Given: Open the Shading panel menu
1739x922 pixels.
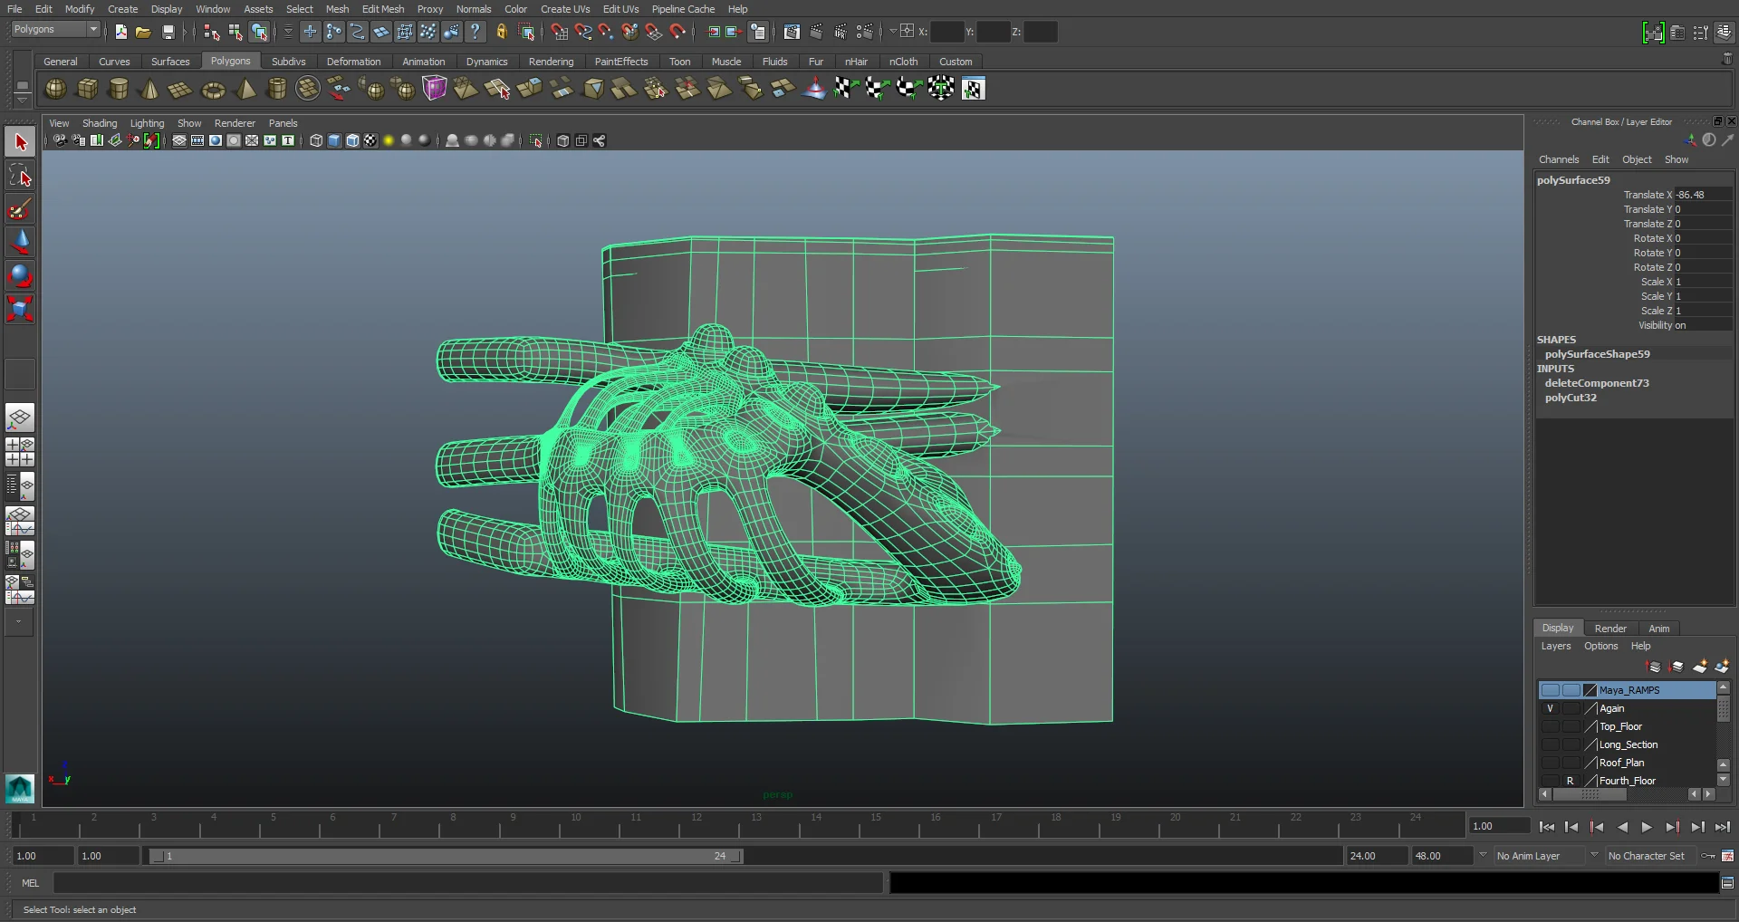Looking at the screenshot, I should tap(100, 123).
